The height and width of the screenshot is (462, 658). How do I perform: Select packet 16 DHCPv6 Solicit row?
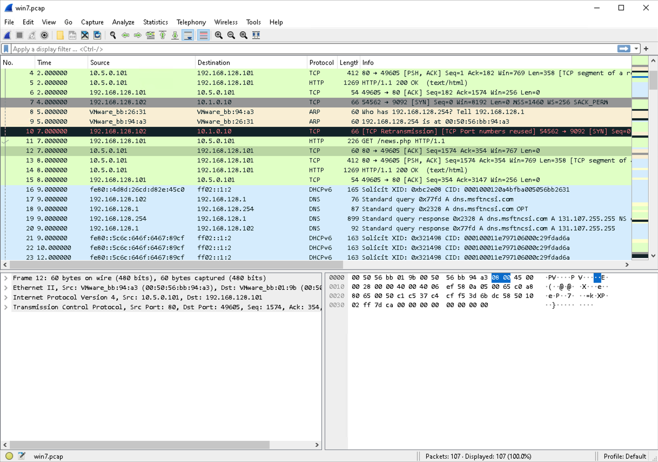[315, 189]
